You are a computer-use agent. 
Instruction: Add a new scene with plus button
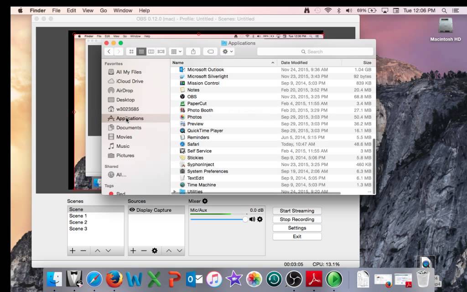(73, 250)
